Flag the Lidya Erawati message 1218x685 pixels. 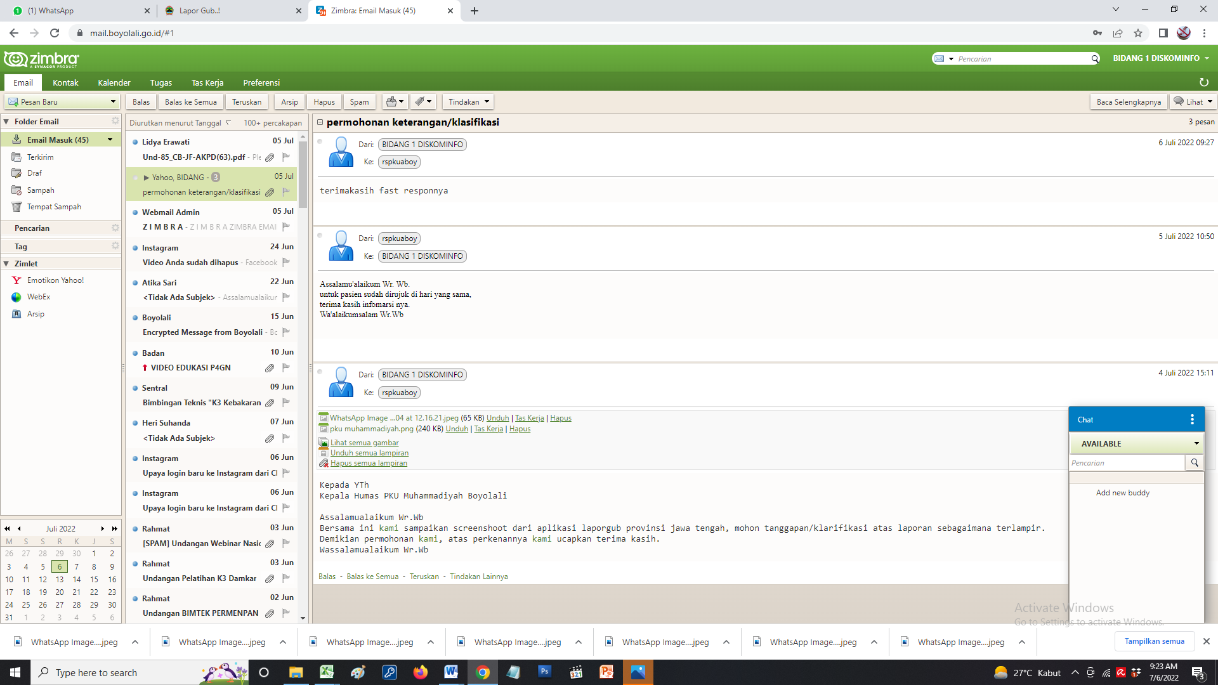coord(286,157)
